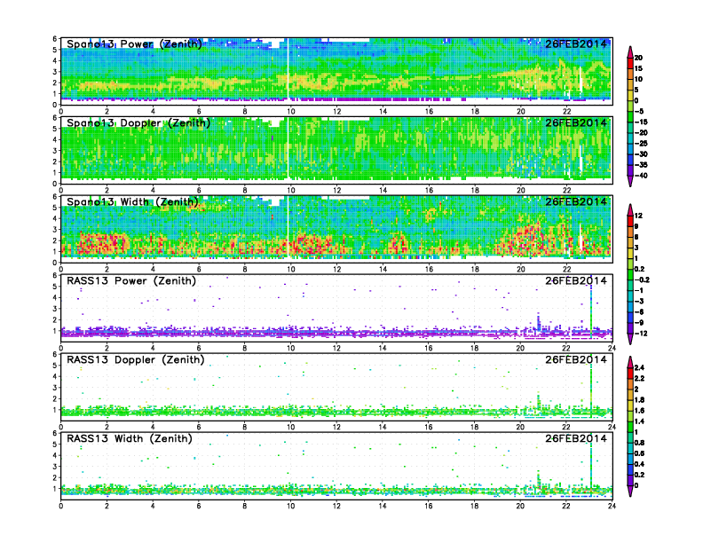Click the 'Spano13 Doppler (Zenith)' panel title

click(x=138, y=122)
